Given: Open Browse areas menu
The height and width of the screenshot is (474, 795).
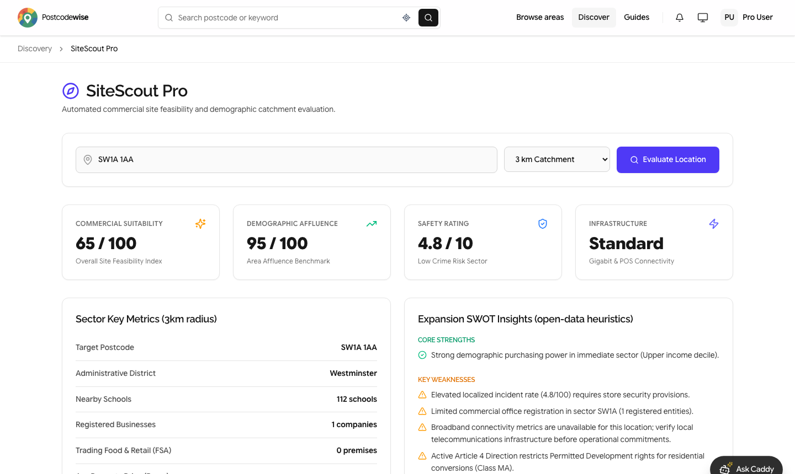Looking at the screenshot, I should [x=540, y=18].
